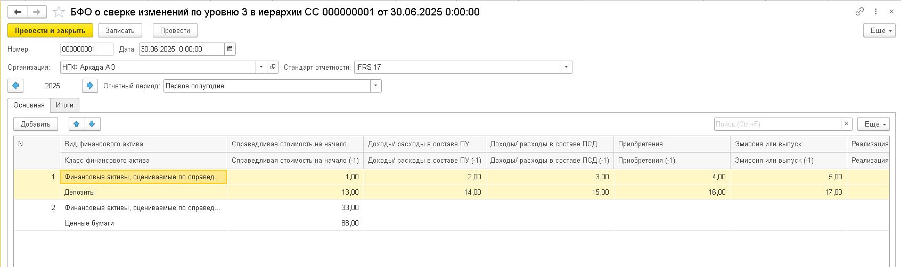Clear the search field with X
Image resolution: width=901 pixels, height=267 pixels.
click(847, 124)
